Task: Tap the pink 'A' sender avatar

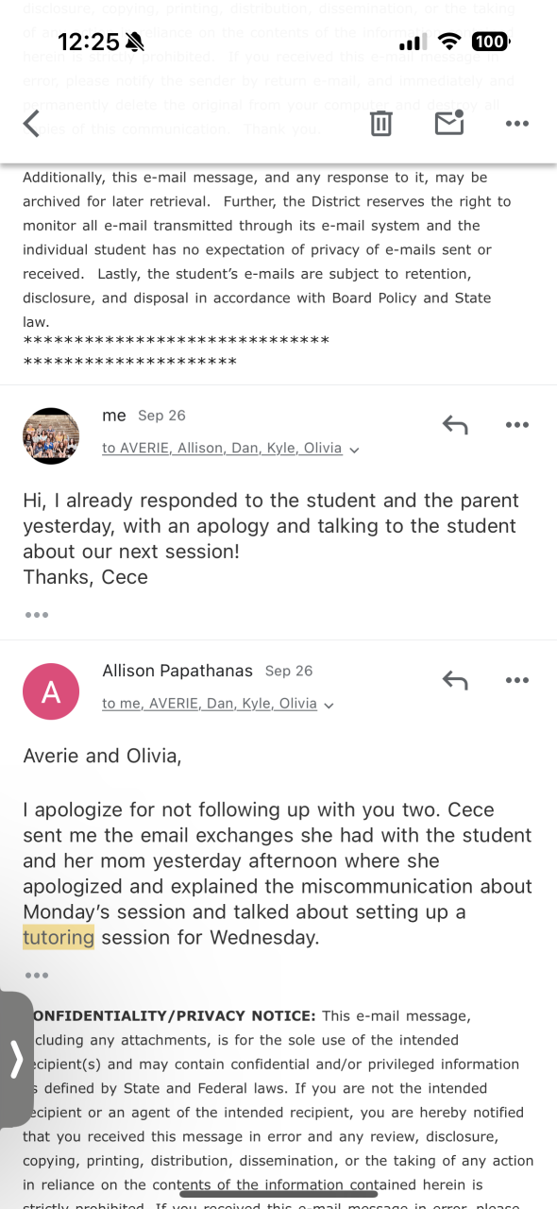Action: tap(51, 692)
